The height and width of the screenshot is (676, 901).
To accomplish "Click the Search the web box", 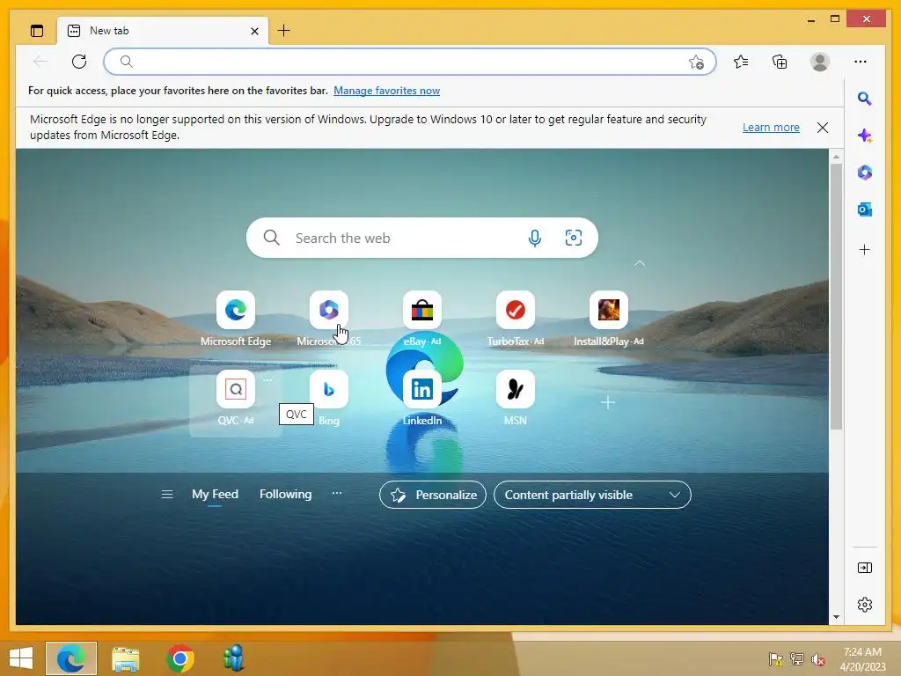I will (x=421, y=238).
